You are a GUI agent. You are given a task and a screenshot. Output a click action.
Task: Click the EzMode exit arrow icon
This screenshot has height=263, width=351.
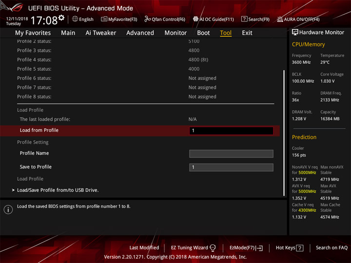tap(260, 248)
